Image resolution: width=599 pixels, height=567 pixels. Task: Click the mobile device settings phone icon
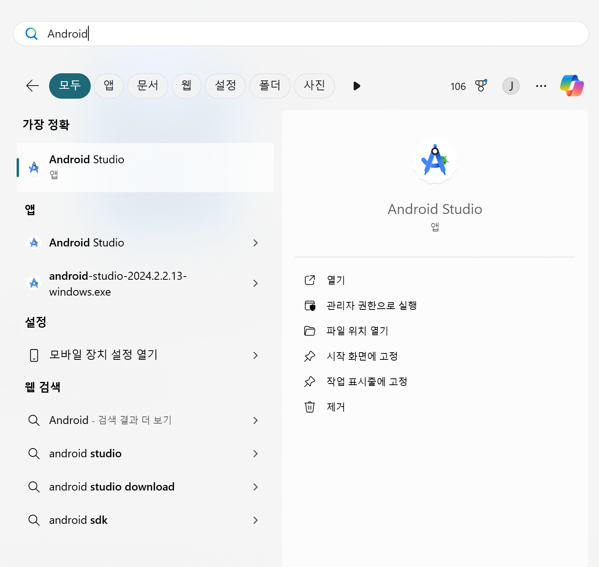coord(34,355)
